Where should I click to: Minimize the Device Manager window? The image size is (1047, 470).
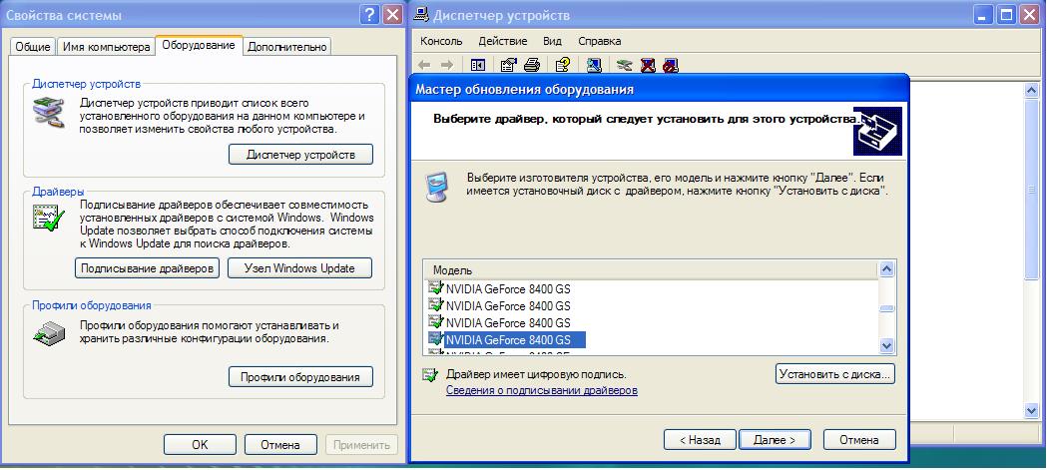(984, 15)
